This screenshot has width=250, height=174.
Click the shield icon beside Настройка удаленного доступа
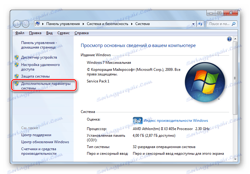pyautogui.click(x=17, y=65)
